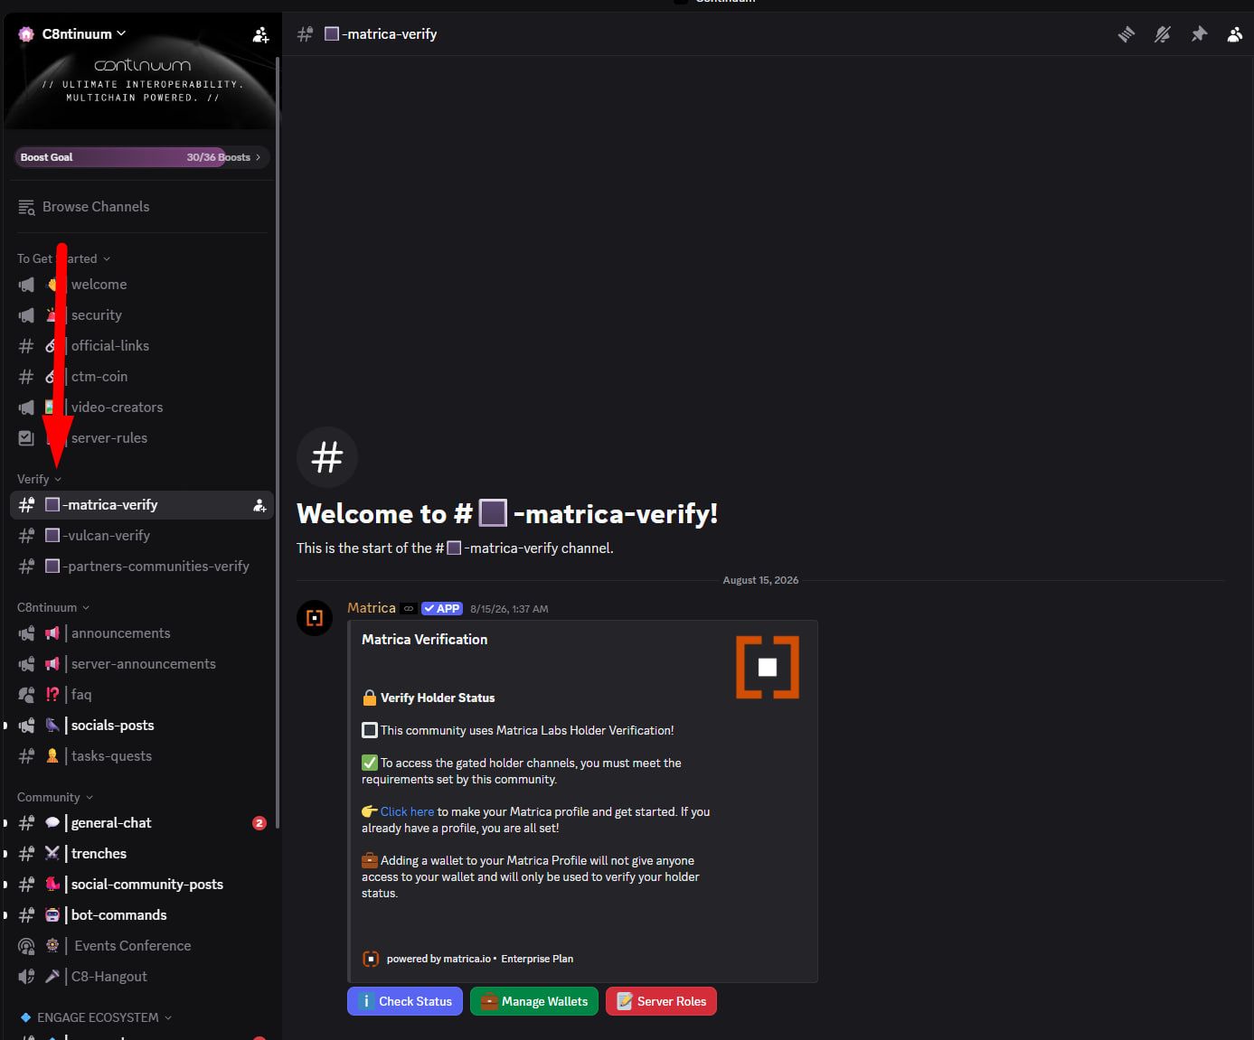The width and height of the screenshot is (1254, 1040).
Task: Click the Matrica footer icon beside powered by
Action: click(371, 959)
